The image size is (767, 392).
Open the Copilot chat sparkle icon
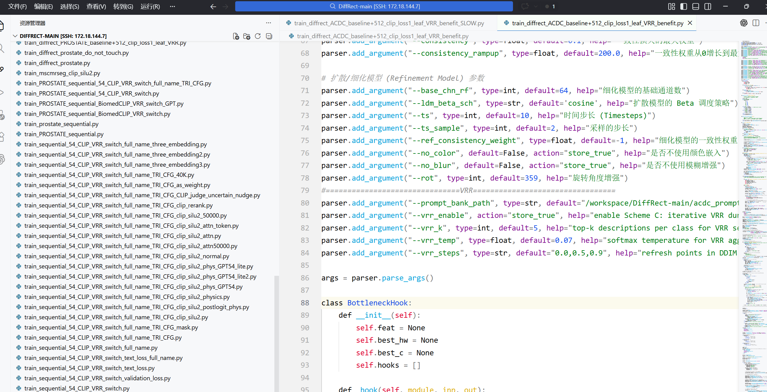(x=525, y=6)
